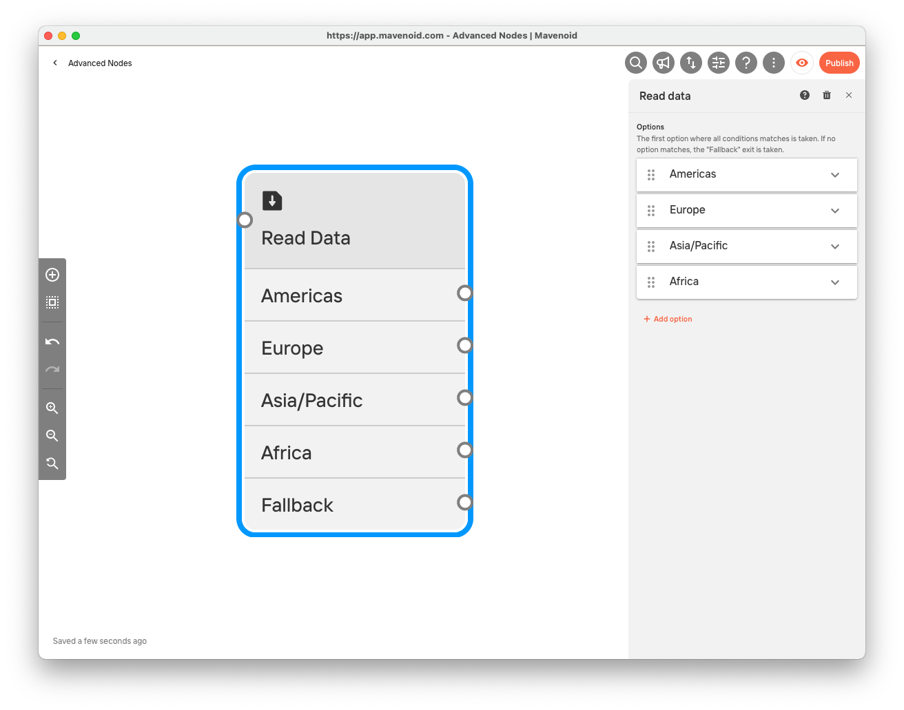Viewport: 904px width, 710px height.
Task: Zoom in on the canvas
Action: click(52, 408)
